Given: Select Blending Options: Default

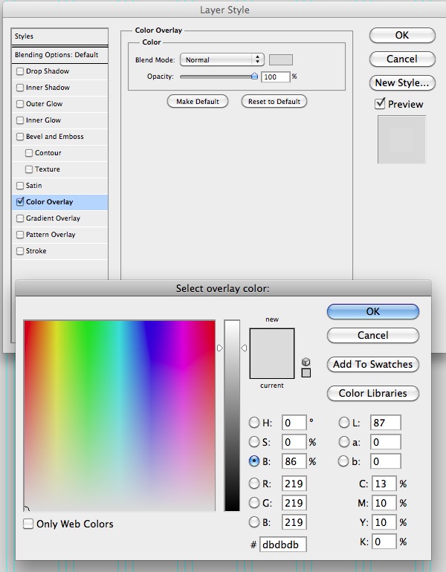Looking at the screenshot, I should pyautogui.click(x=60, y=55).
